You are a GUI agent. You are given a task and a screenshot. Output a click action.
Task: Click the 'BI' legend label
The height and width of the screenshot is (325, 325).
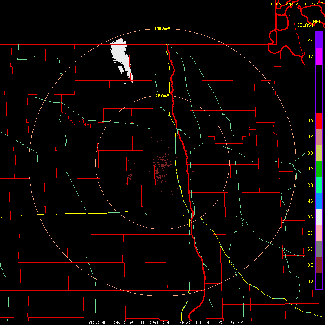[x=310, y=265]
